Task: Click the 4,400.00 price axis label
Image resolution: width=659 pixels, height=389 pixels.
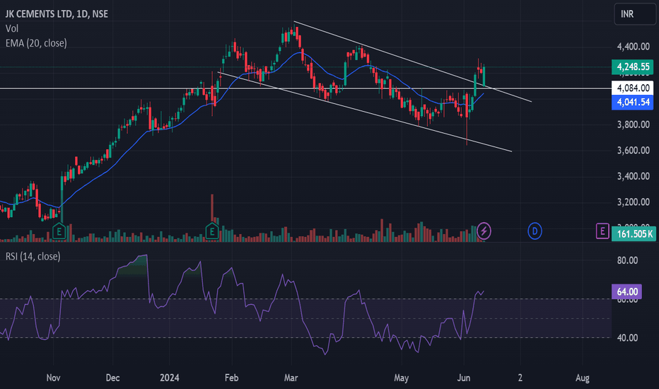Action: [x=633, y=47]
